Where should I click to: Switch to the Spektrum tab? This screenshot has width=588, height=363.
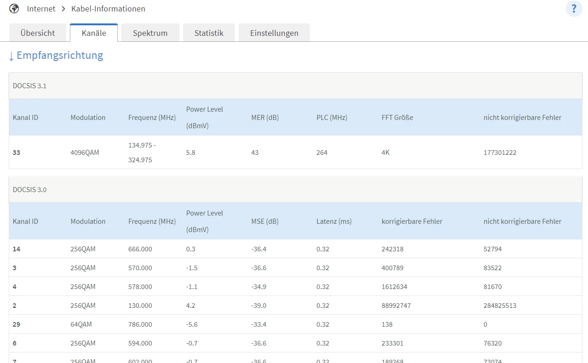150,33
